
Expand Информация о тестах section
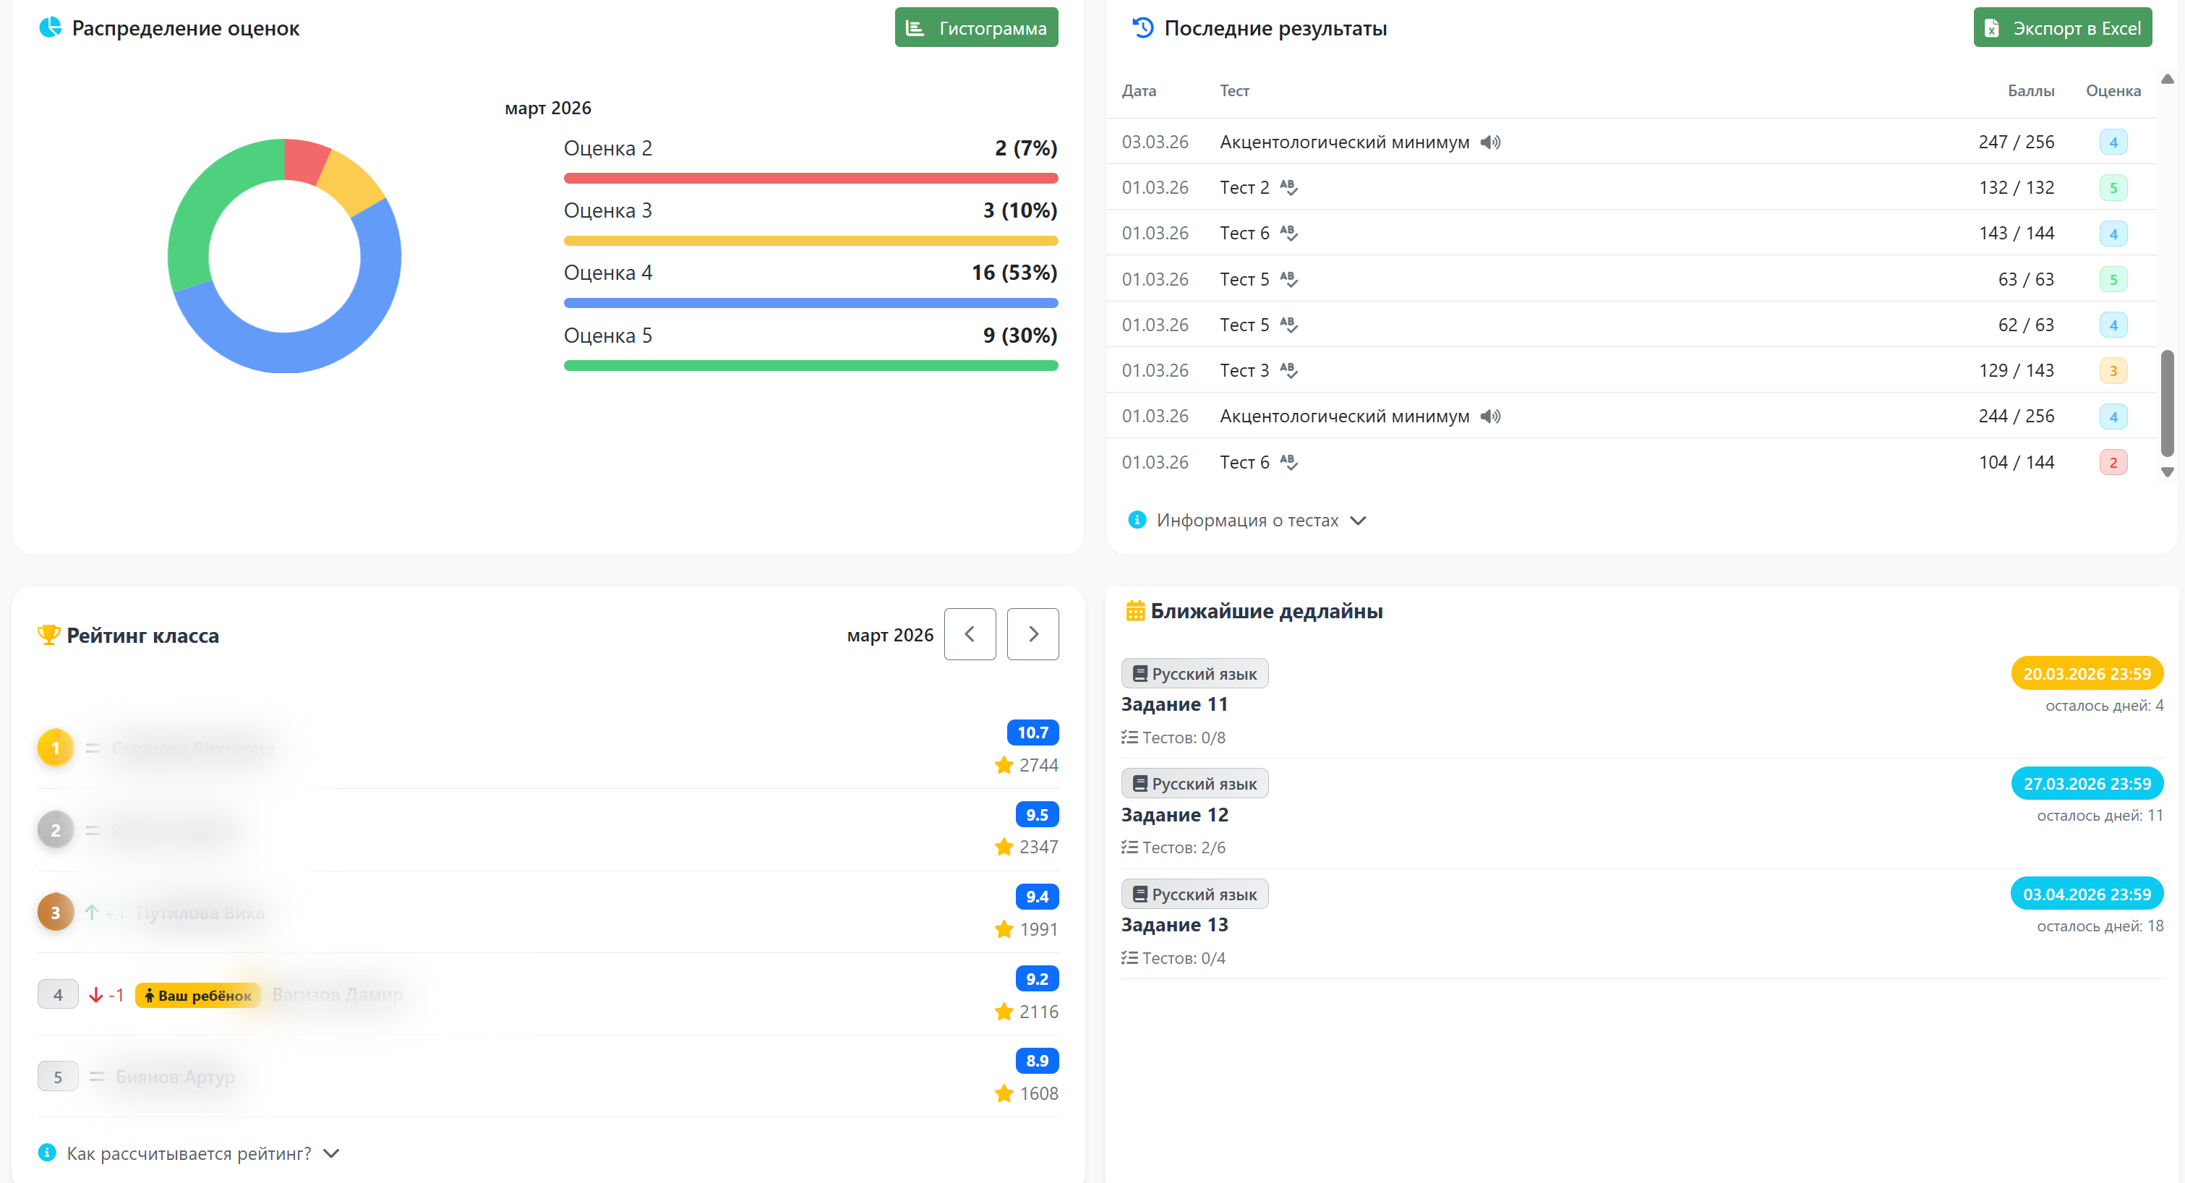1247,520
